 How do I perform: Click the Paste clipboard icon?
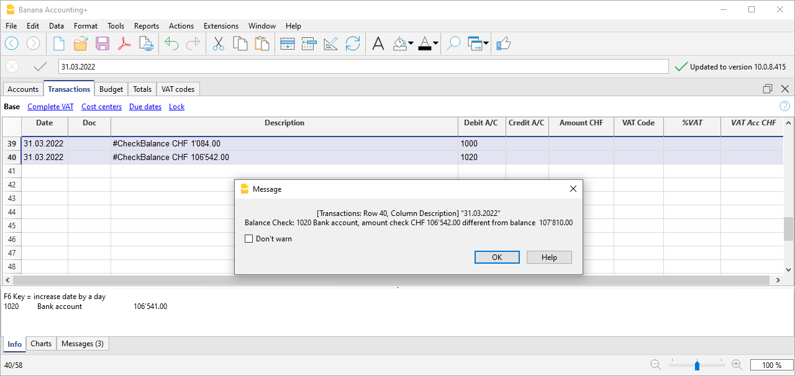(x=262, y=43)
